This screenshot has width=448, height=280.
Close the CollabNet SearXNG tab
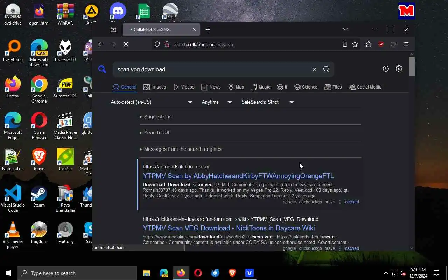point(194,29)
